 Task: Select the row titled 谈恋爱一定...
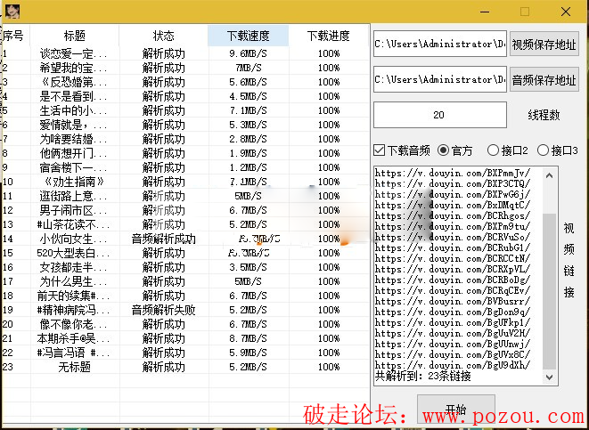[186, 53]
